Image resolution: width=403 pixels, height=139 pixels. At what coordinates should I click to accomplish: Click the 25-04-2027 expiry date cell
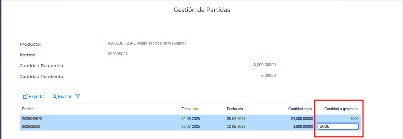[x=236, y=119]
